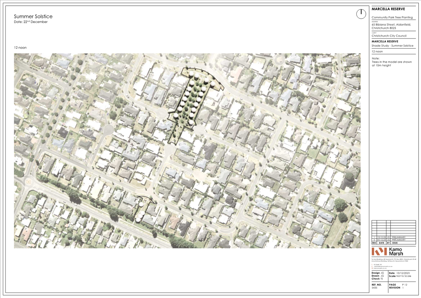Viewport: 421px width, 298px height.
Task: Click the "Check TS" entry
Action: click(377, 279)
